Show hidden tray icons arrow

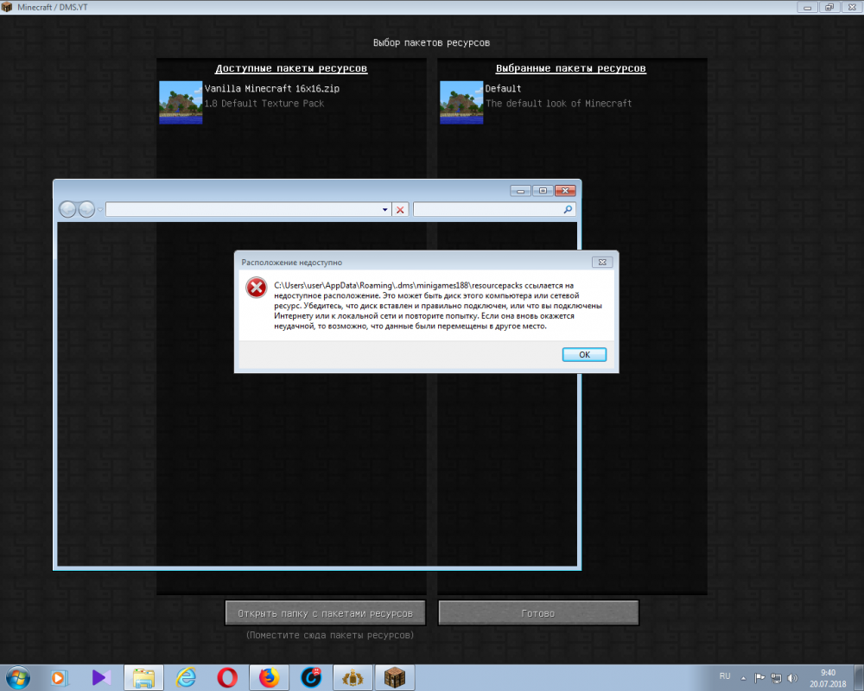click(743, 678)
